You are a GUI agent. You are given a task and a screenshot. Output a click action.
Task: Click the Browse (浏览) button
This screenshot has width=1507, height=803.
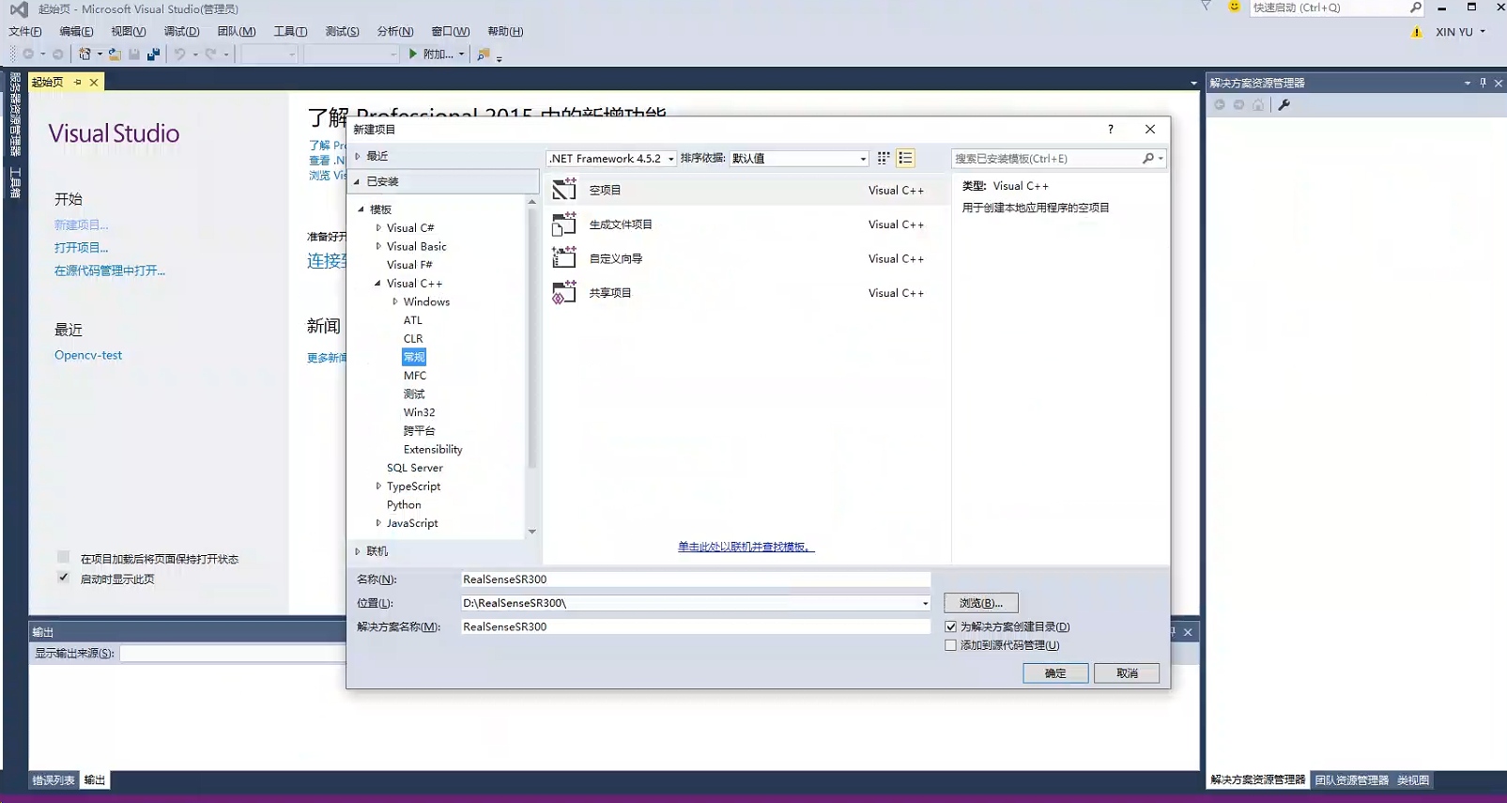(981, 603)
